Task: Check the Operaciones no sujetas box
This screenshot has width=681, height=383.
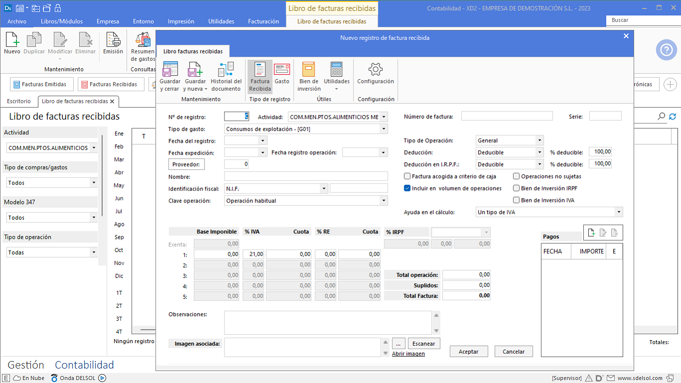Action: coord(516,177)
